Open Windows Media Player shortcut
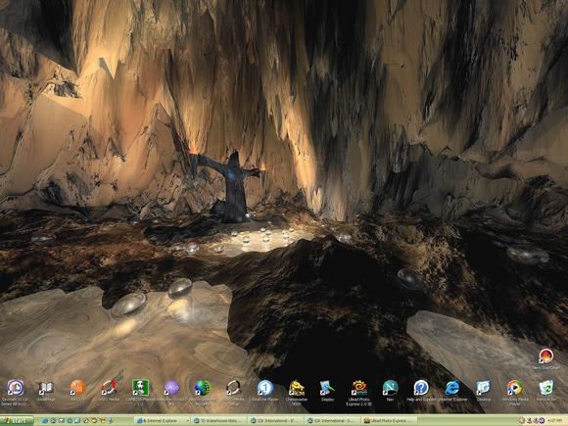The image size is (568, 426). coord(514,388)
